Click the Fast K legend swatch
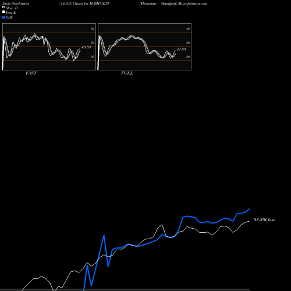Image resolution: width=291 pixels, height=291 pixels. click(3, 12)
